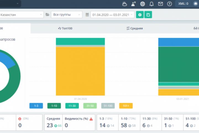Click the green export share button
The width and height of the screenshot is (199, 133).
click(148, 15)
